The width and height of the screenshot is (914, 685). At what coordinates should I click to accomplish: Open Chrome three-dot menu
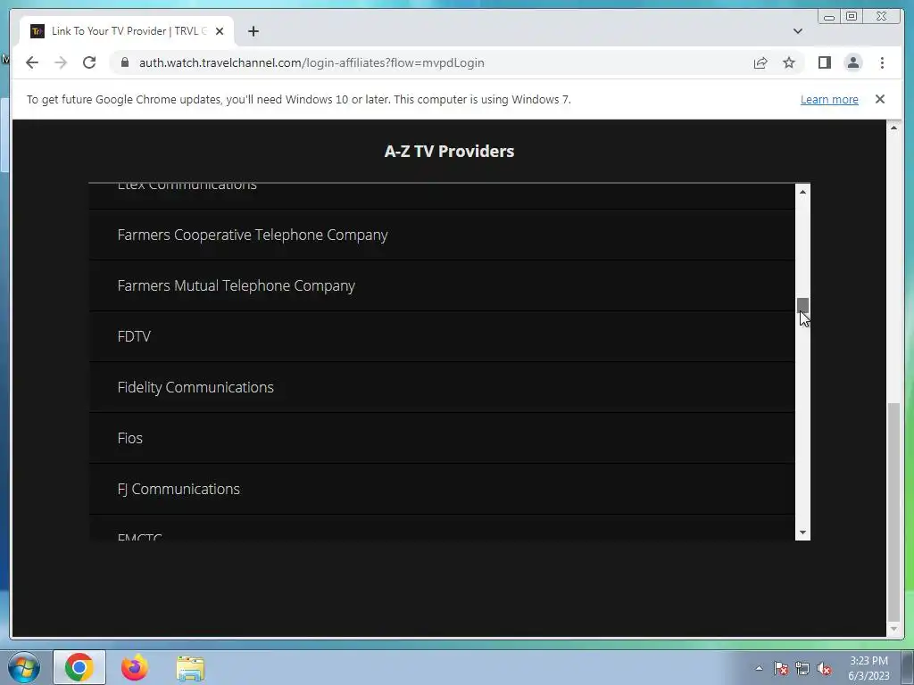coord(882,62)
